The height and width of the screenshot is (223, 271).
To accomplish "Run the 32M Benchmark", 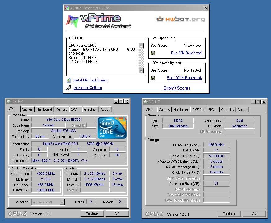I will (187, 53).
